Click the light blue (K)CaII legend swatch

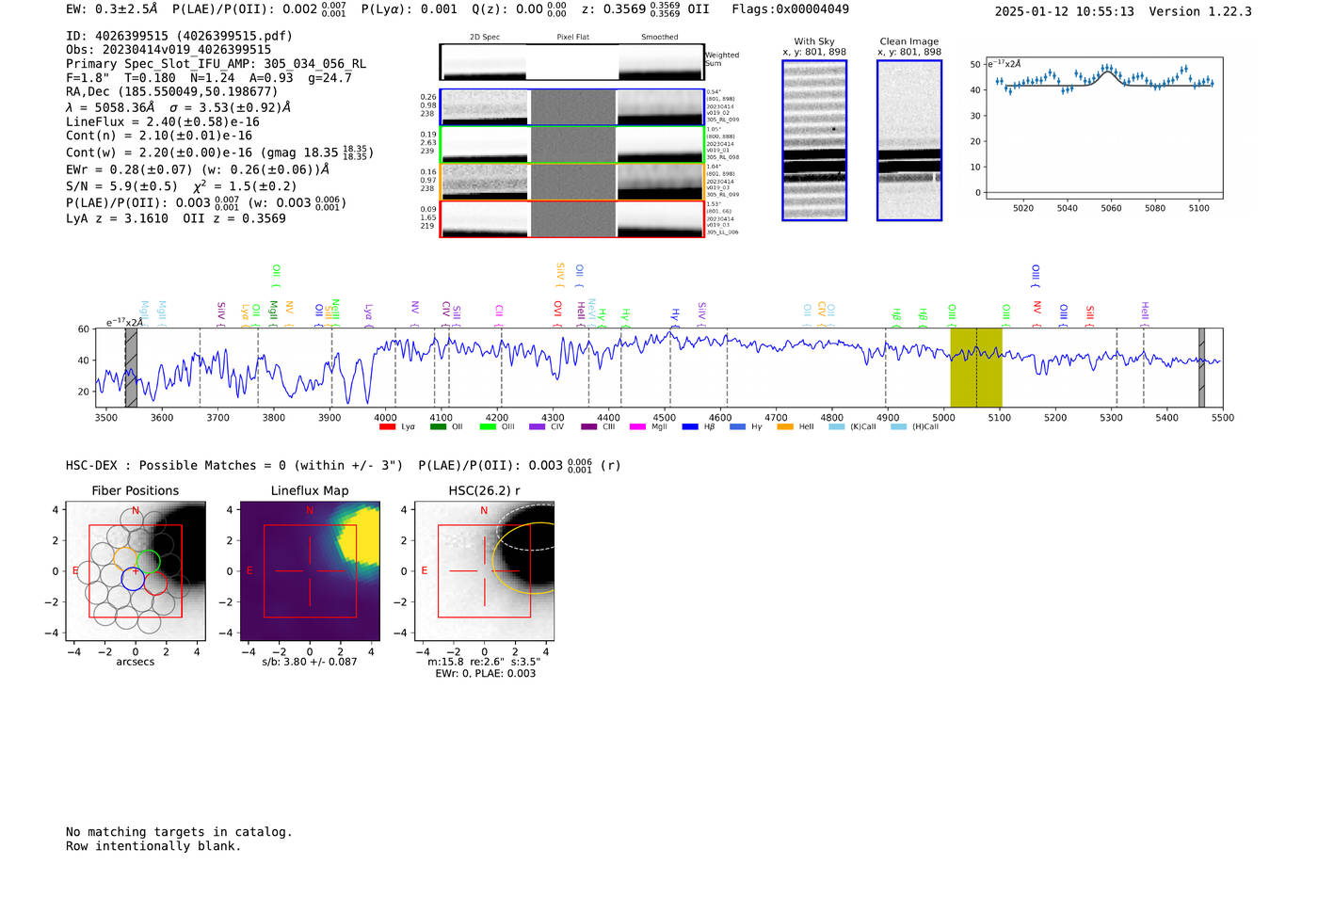837,427
